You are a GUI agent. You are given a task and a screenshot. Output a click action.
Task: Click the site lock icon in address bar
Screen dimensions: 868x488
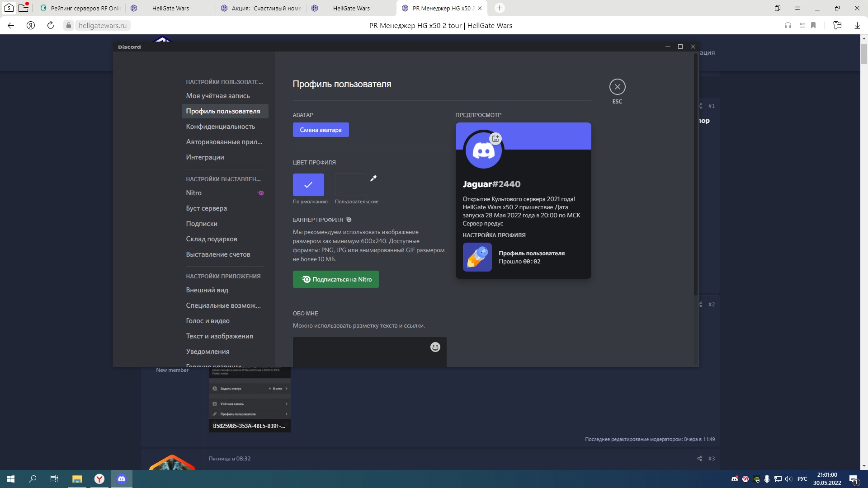(x=68, y=26)
